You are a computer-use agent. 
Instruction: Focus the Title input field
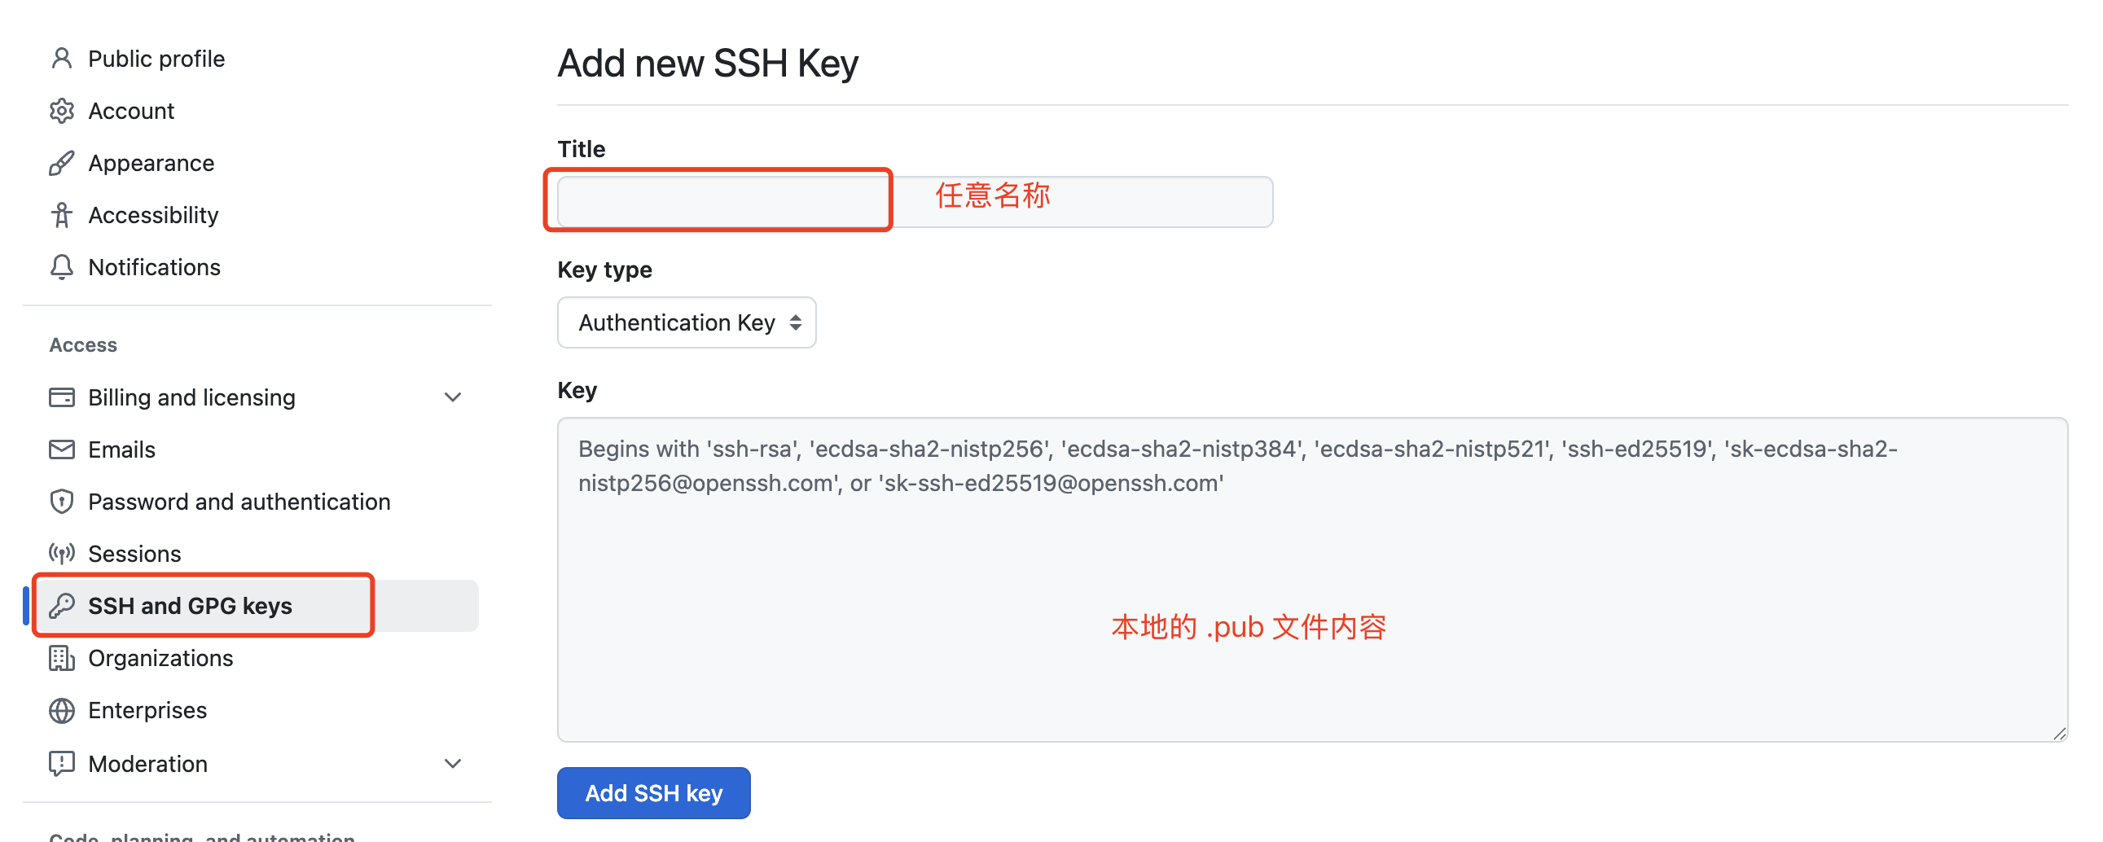[x=915, y=201]
